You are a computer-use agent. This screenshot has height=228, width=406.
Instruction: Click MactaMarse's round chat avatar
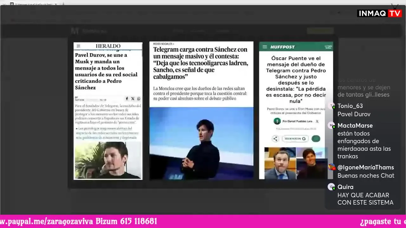pyautogui.click(x=331, y=125)
